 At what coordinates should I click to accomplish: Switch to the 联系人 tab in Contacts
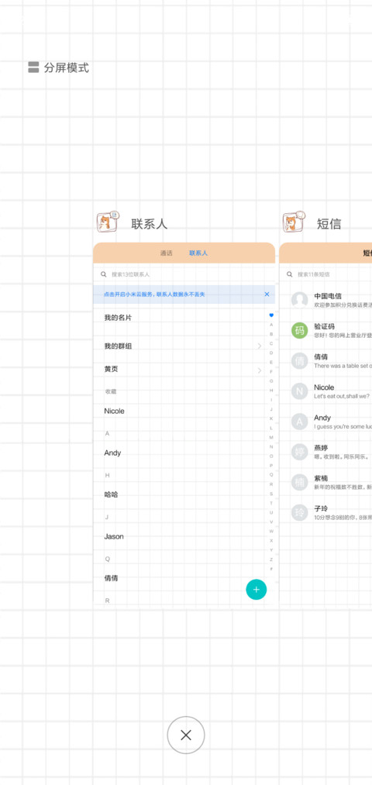(198, 253)
